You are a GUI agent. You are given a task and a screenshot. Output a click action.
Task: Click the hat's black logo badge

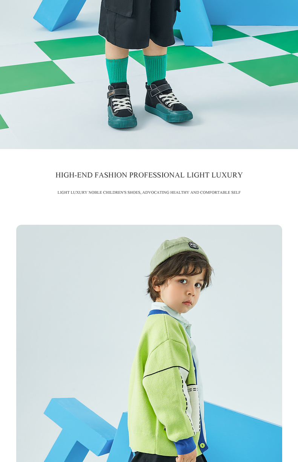(194, 245)
